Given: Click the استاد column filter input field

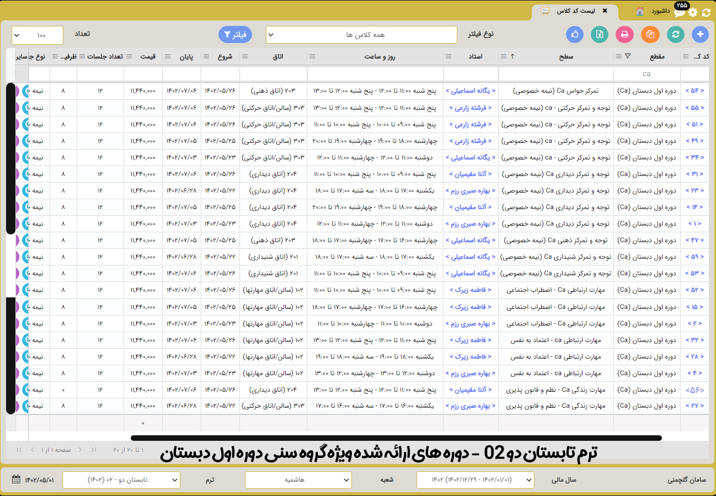Looking at the screenshot, I should tap(471, 73).
